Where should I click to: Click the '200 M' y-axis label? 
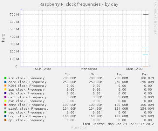click(x=14, y=52)
